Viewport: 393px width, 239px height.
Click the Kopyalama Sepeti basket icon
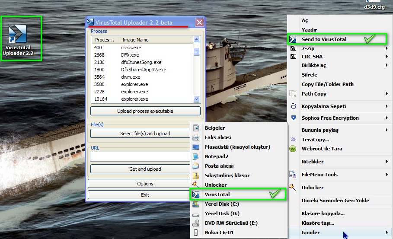293,106
